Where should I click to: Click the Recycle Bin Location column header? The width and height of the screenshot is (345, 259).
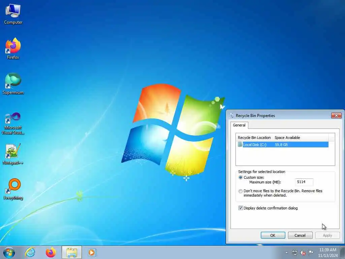(254, 138)
